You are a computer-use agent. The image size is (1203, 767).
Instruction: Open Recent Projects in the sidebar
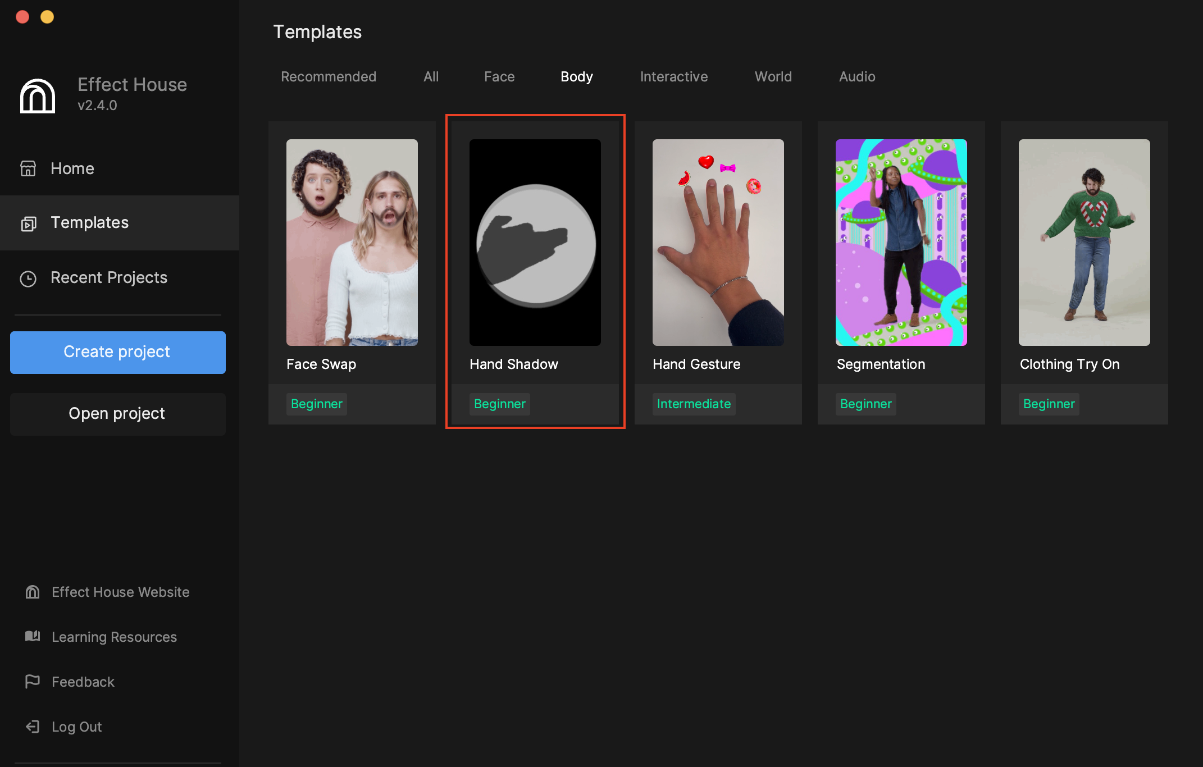120,278
